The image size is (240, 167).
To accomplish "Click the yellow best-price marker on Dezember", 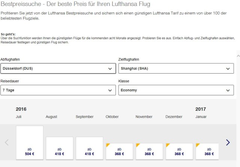I will coord(168,145).
